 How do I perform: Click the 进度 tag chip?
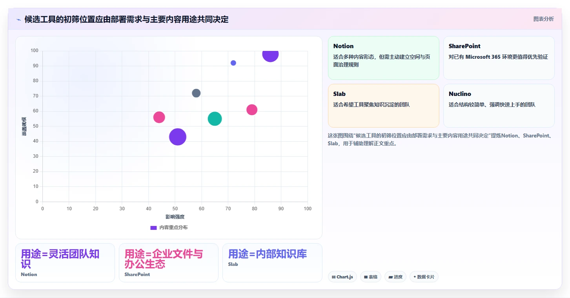point(395,277)
